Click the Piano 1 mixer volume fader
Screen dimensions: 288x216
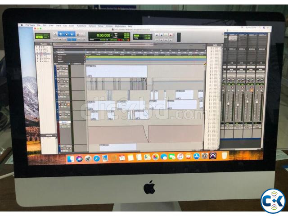pos(228,104)
